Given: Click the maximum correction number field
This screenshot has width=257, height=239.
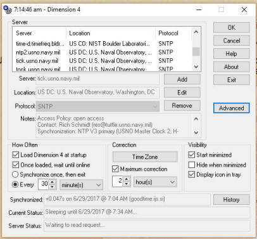Looking at the screenshot, I should (118, 181).
